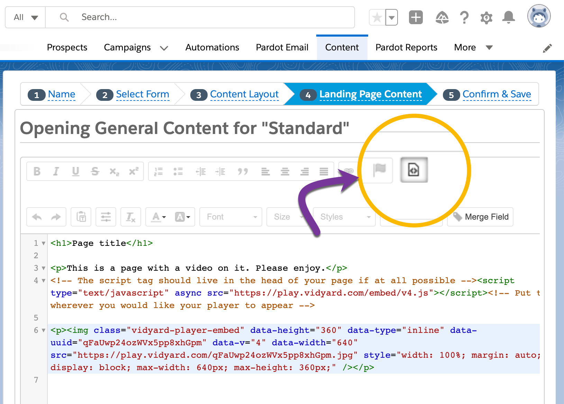The width and height of the screenshot is (564, 404).
Task: Go to Prospects tab
Action: pos(67,47)
